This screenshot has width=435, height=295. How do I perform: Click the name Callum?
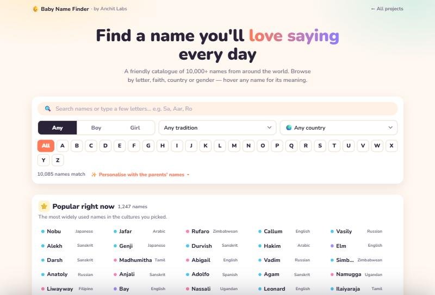[x=273, y=232]
